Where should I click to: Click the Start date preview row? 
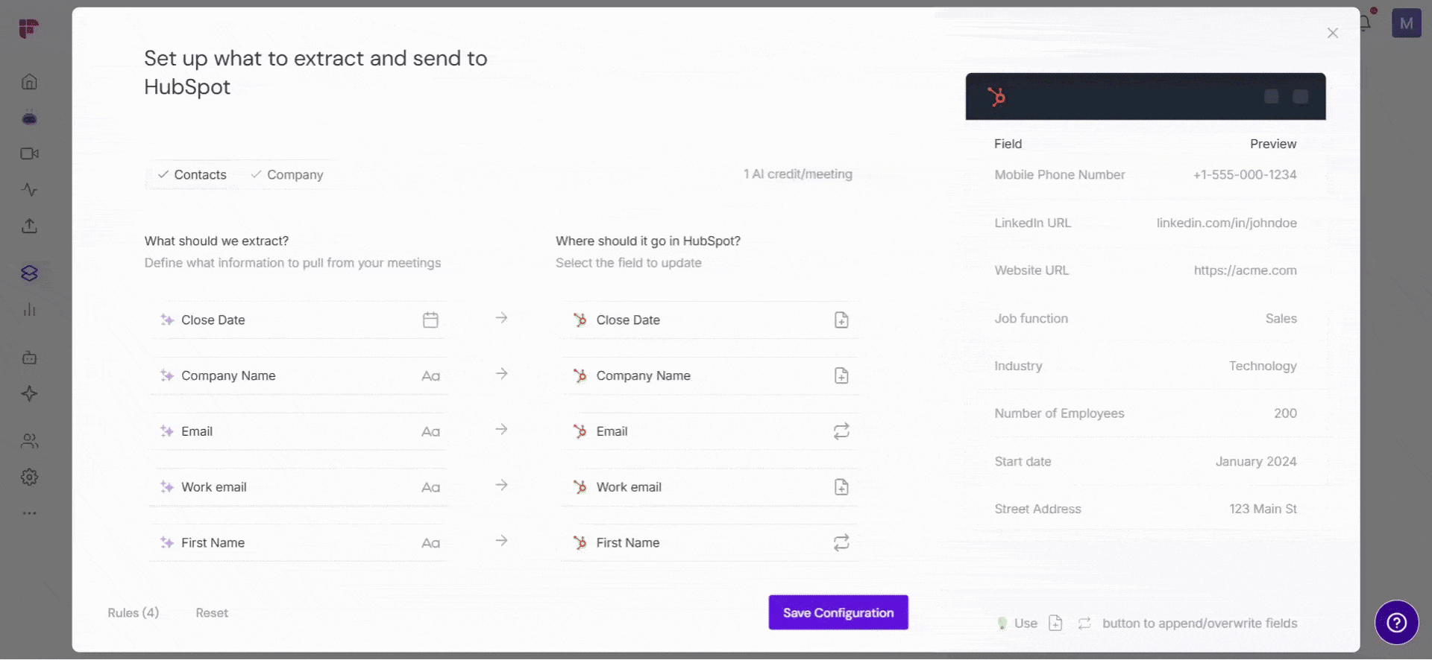coord(1146,461)
